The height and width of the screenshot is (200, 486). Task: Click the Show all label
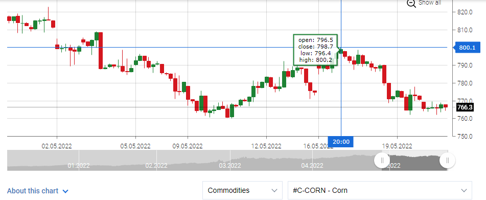430,3
